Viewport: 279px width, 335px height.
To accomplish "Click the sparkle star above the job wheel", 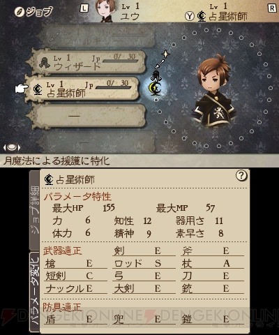I will [165, 54].
